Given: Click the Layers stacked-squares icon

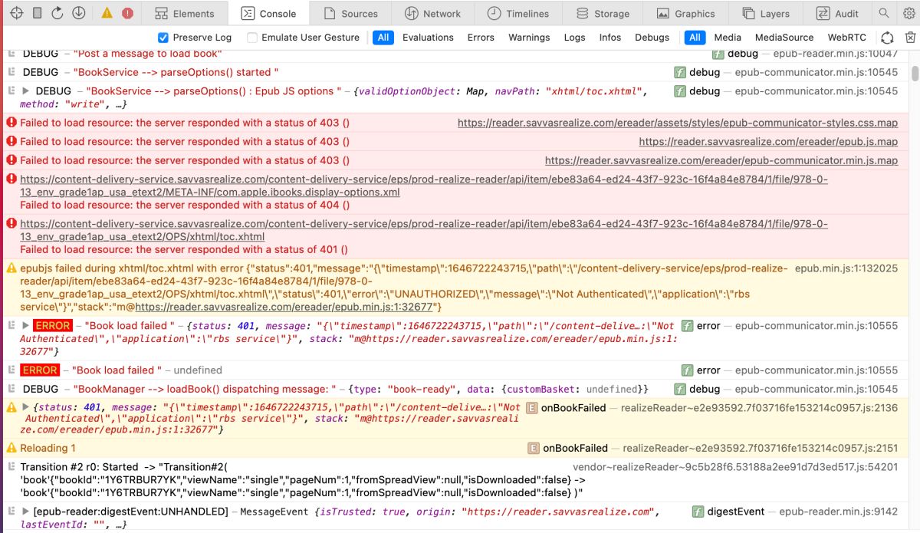Looking at the screenshot, I should [x=749, y=14].
